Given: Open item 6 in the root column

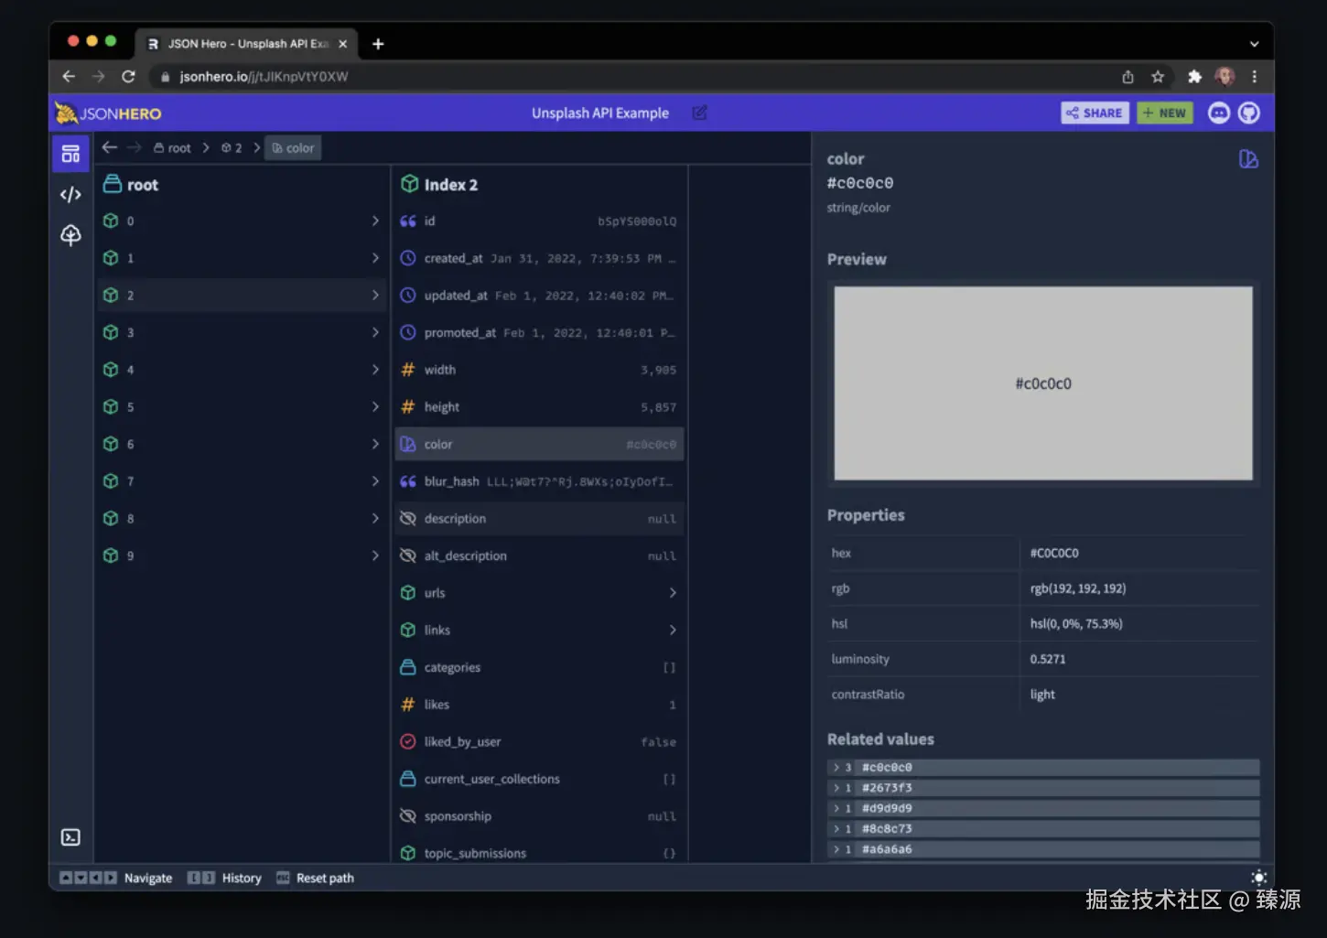Looking at the screenshot, I should 242,444.
